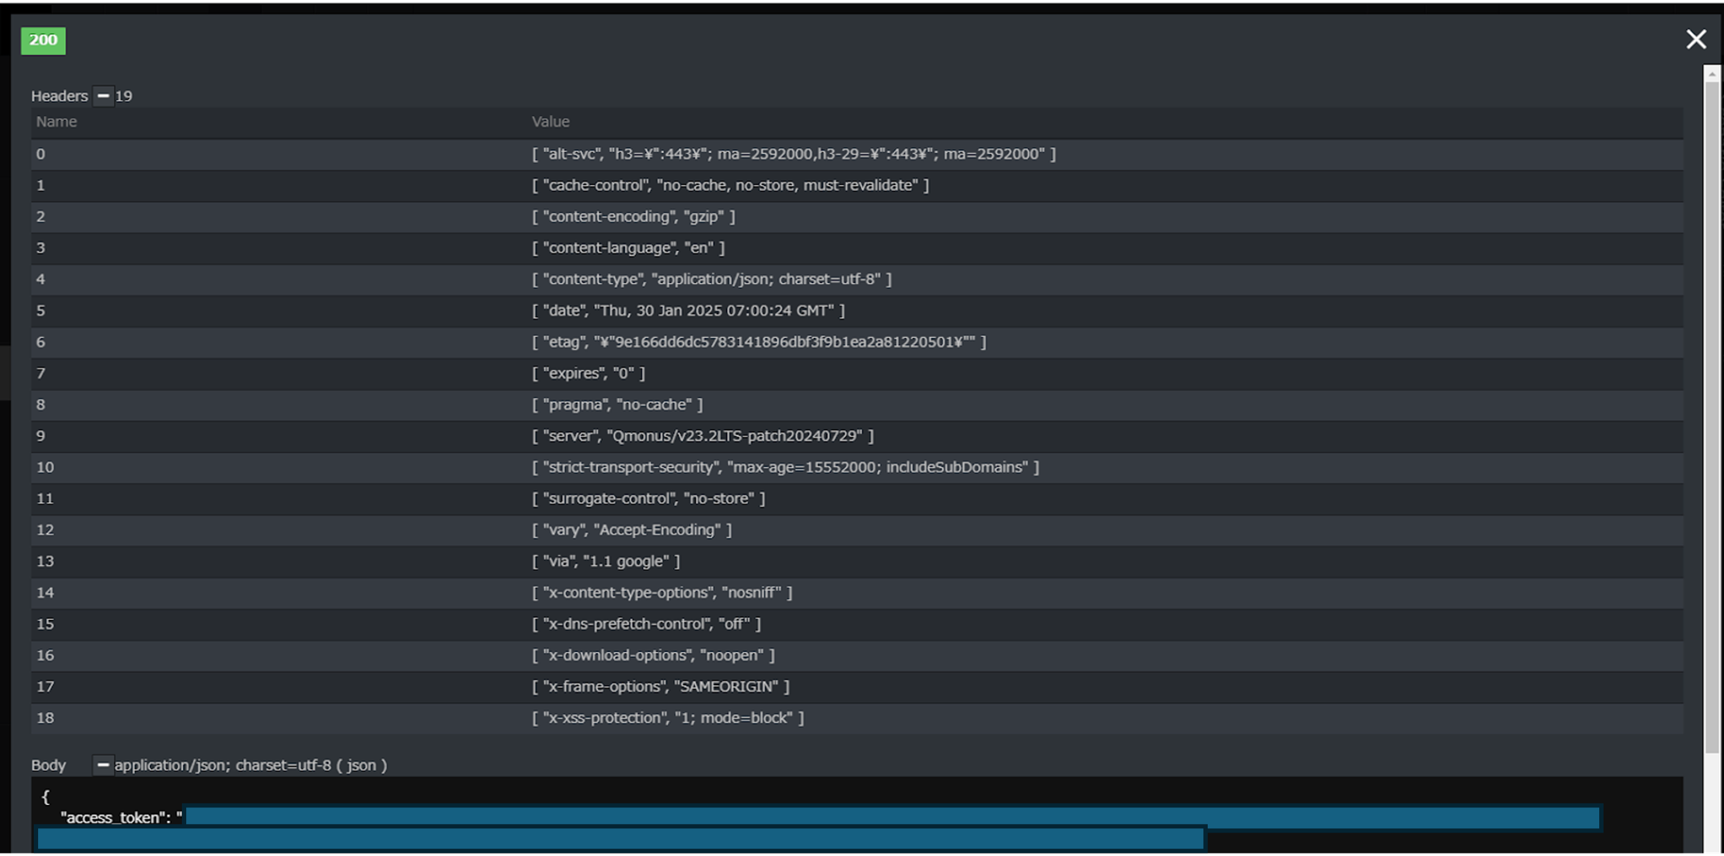Select the date header value
Screen dimensions: 1724x856
(688, 310)
